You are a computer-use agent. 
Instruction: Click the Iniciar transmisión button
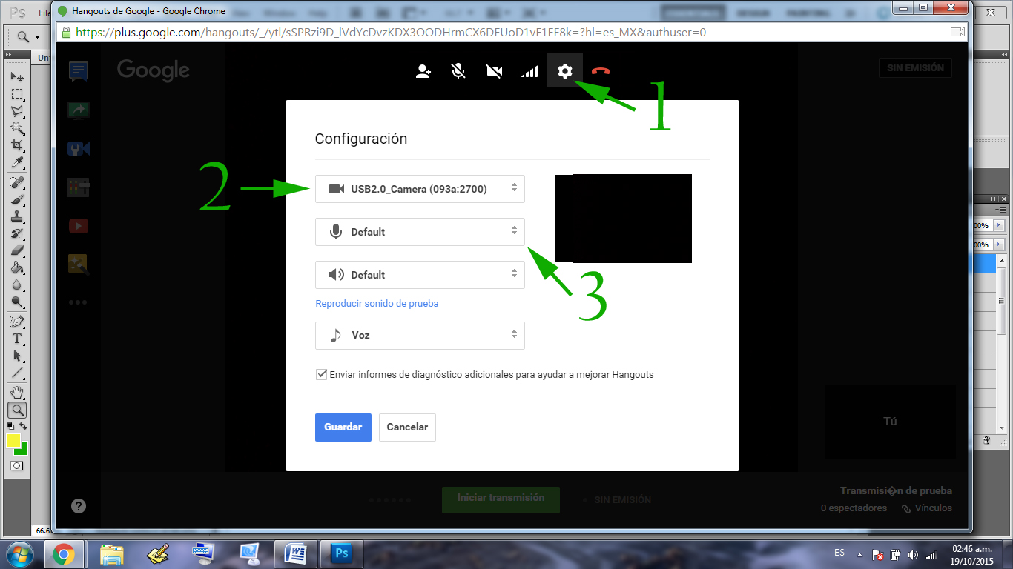501,499
